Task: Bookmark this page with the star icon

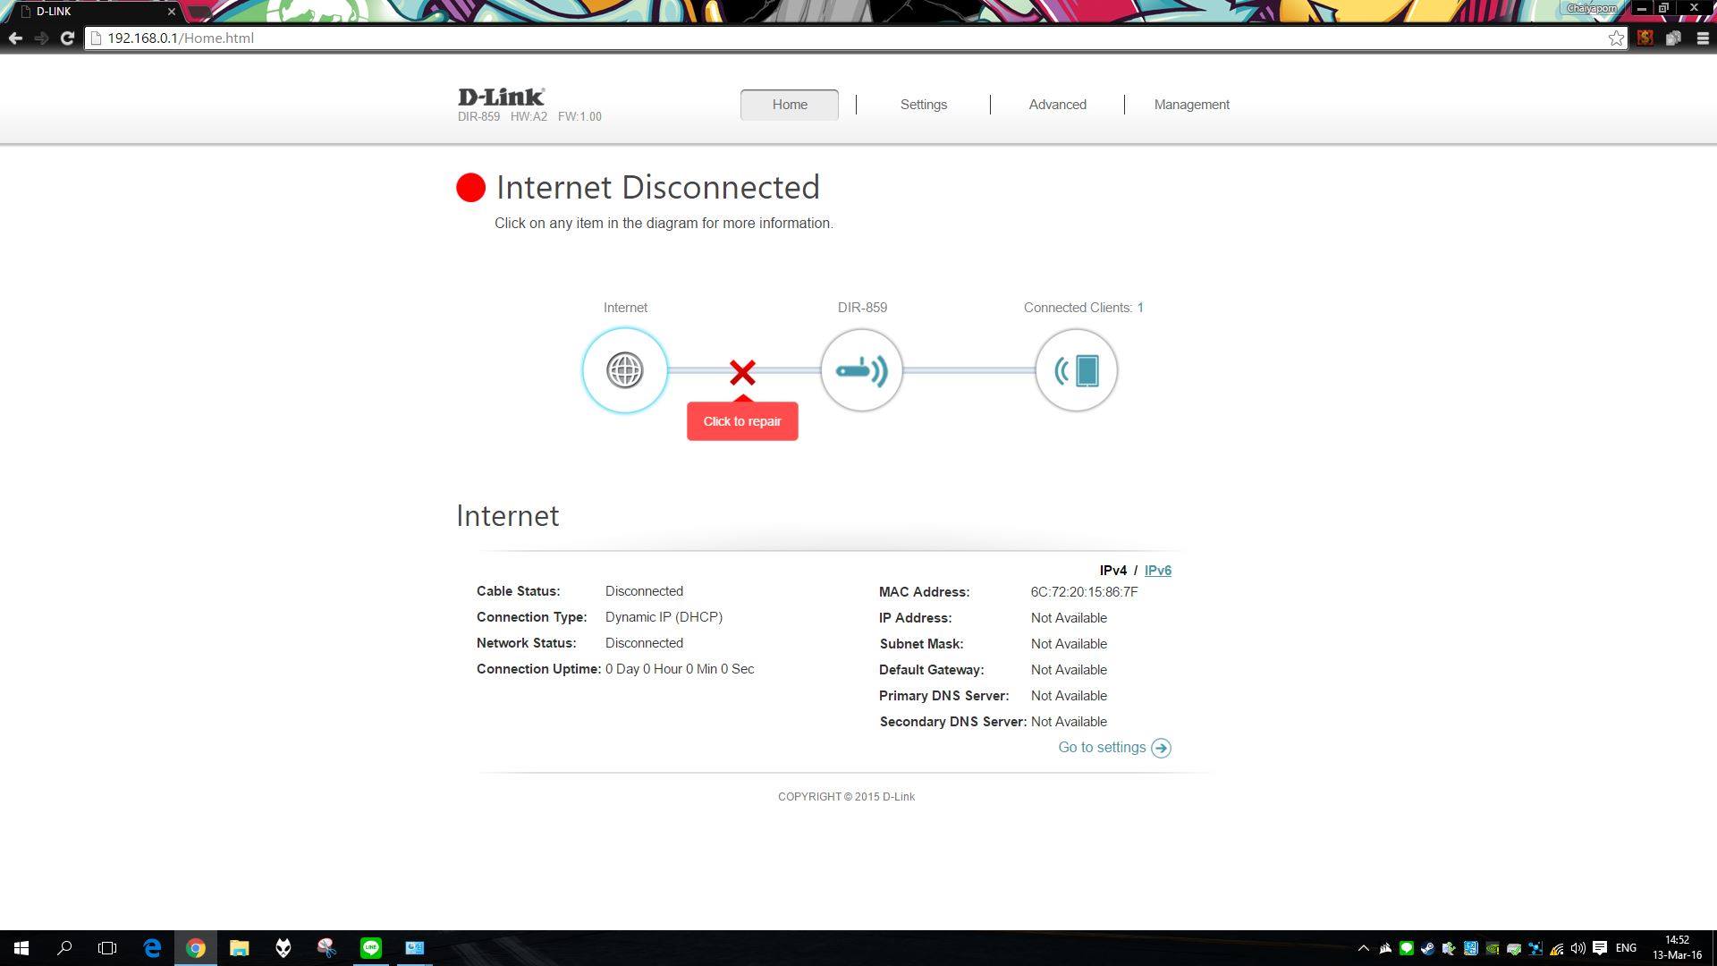Action: 1616,38
